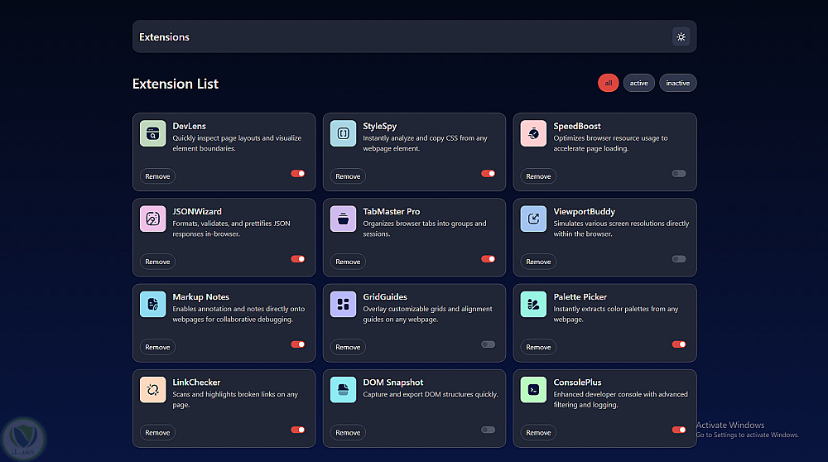Viewport: 828px width, 462px height.
Task: Turn off the JSONWizard toggle
Action: point(298,258)
